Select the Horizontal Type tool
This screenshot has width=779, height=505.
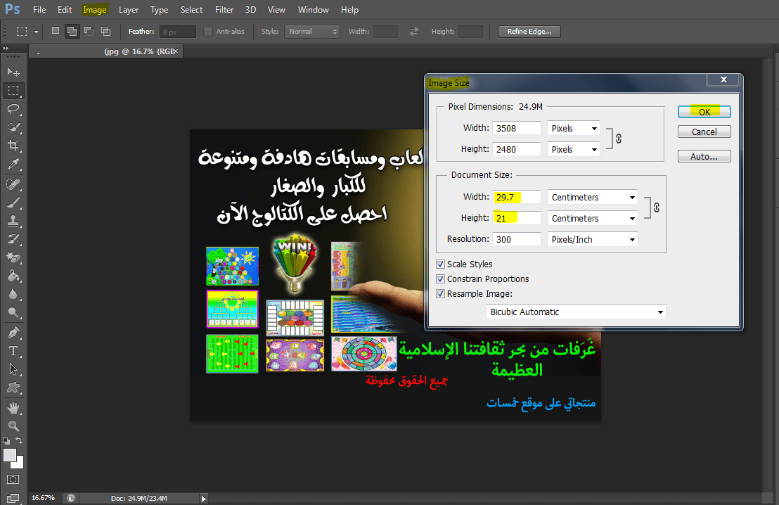coord(13,350)
